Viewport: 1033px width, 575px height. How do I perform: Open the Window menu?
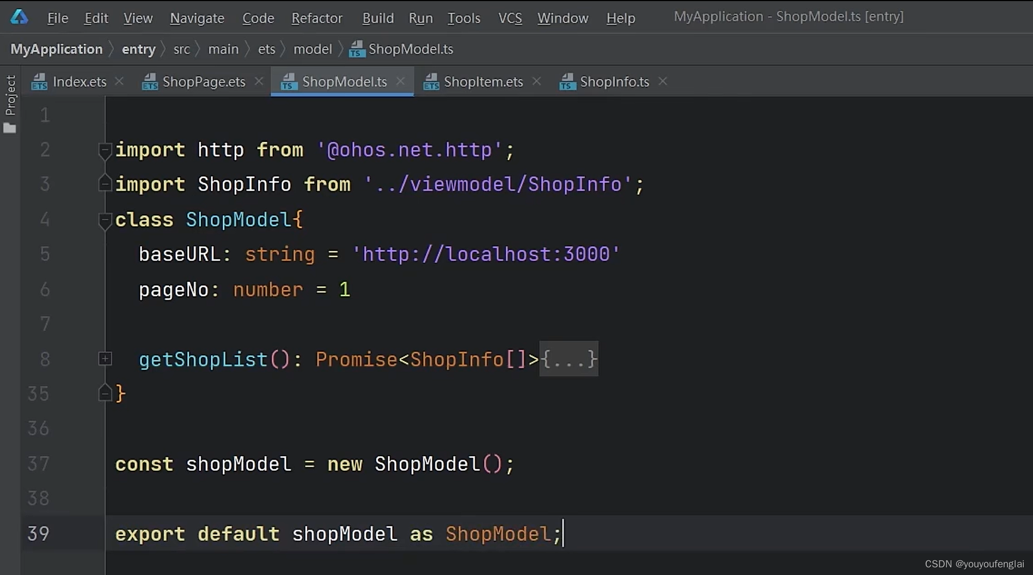[x=563, y=18]
